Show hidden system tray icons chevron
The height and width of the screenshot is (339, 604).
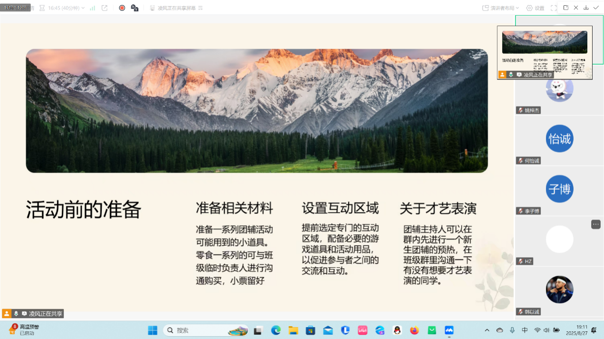(487, 330)
